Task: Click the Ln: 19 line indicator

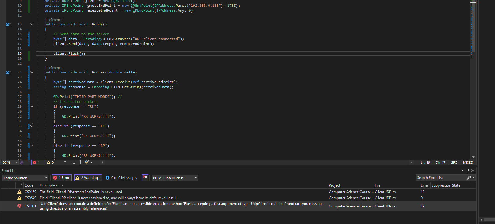Action: tap(425, 162)
